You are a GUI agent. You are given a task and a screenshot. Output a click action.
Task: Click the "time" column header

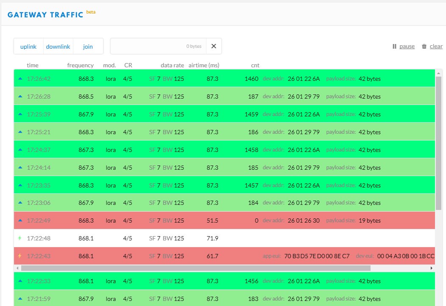(33, 65)
